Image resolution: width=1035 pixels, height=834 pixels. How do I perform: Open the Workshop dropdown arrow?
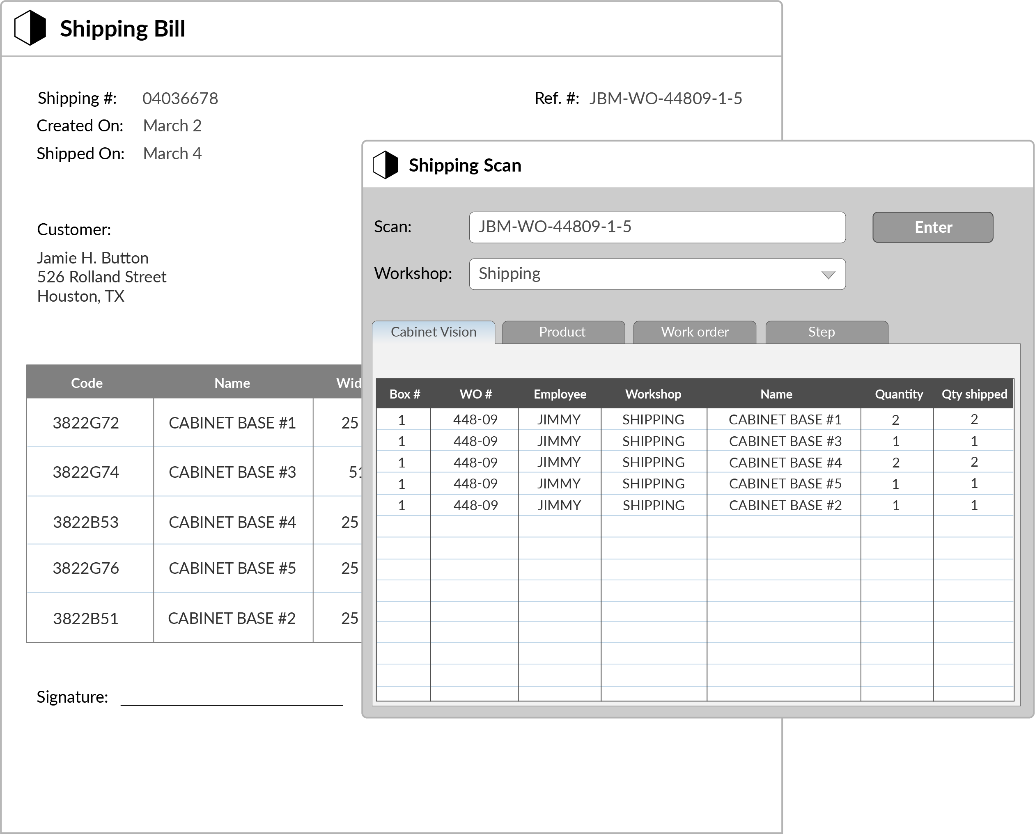pos(828,274)
